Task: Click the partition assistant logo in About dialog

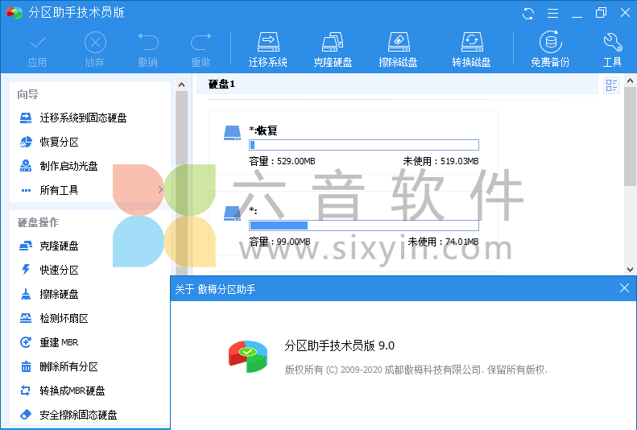Action: tap(248, 357)
